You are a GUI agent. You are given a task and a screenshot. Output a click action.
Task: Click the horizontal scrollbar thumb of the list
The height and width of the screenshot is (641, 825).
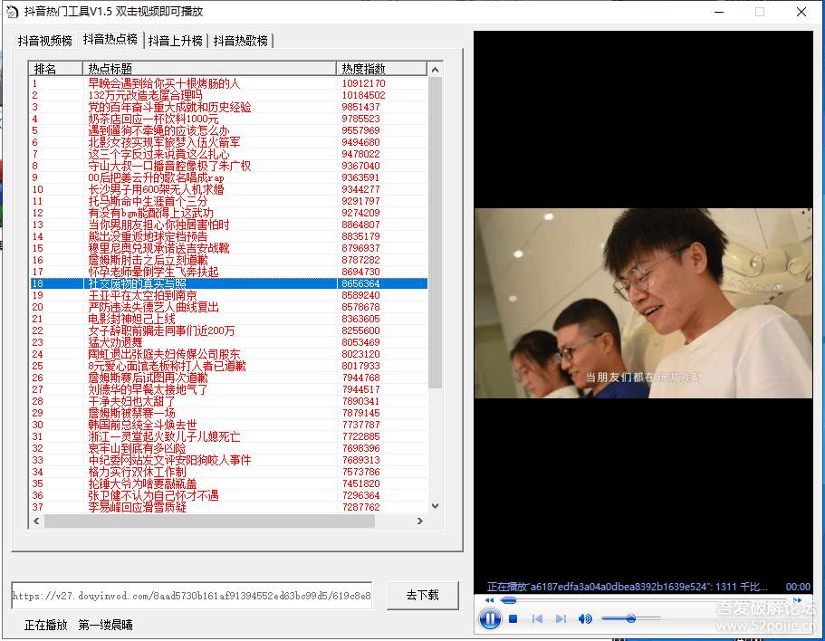(209, 521)
